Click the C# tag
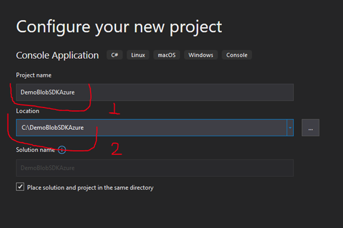Screen dimensions: 343x228 click(x=114, y=55)
